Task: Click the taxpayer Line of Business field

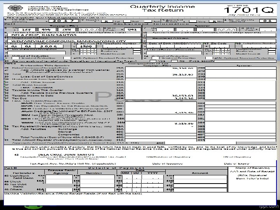Action: coord(37,53)
